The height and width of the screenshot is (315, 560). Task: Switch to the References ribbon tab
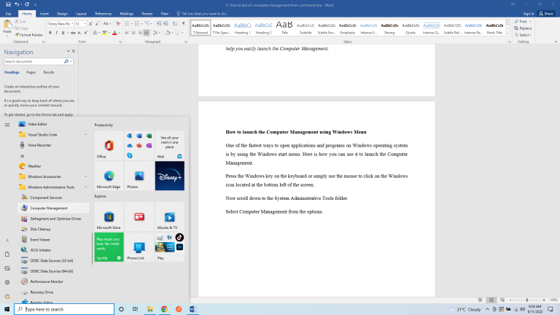click(104, 13)
